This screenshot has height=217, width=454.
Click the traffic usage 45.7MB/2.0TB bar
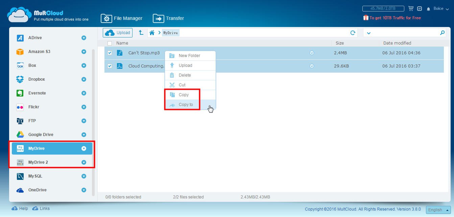[x=383, y=8]
